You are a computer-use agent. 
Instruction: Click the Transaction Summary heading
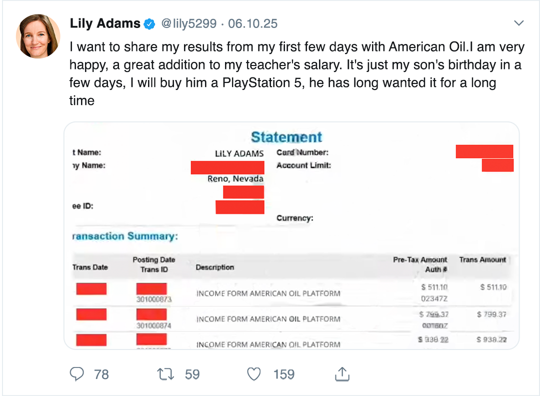click(x=125, y=236)
